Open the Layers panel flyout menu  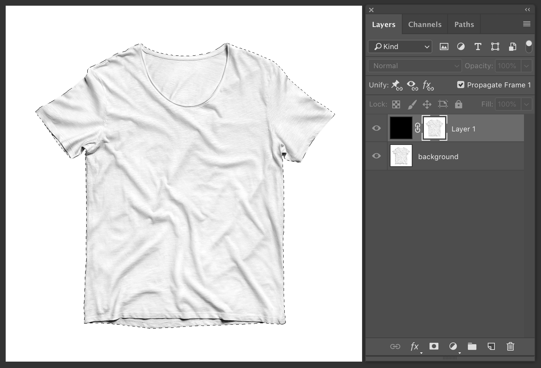pyautogui.click(x=527, y=24)
